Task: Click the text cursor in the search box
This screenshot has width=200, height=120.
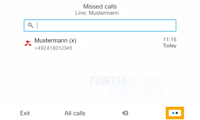Action: point(37,25)
